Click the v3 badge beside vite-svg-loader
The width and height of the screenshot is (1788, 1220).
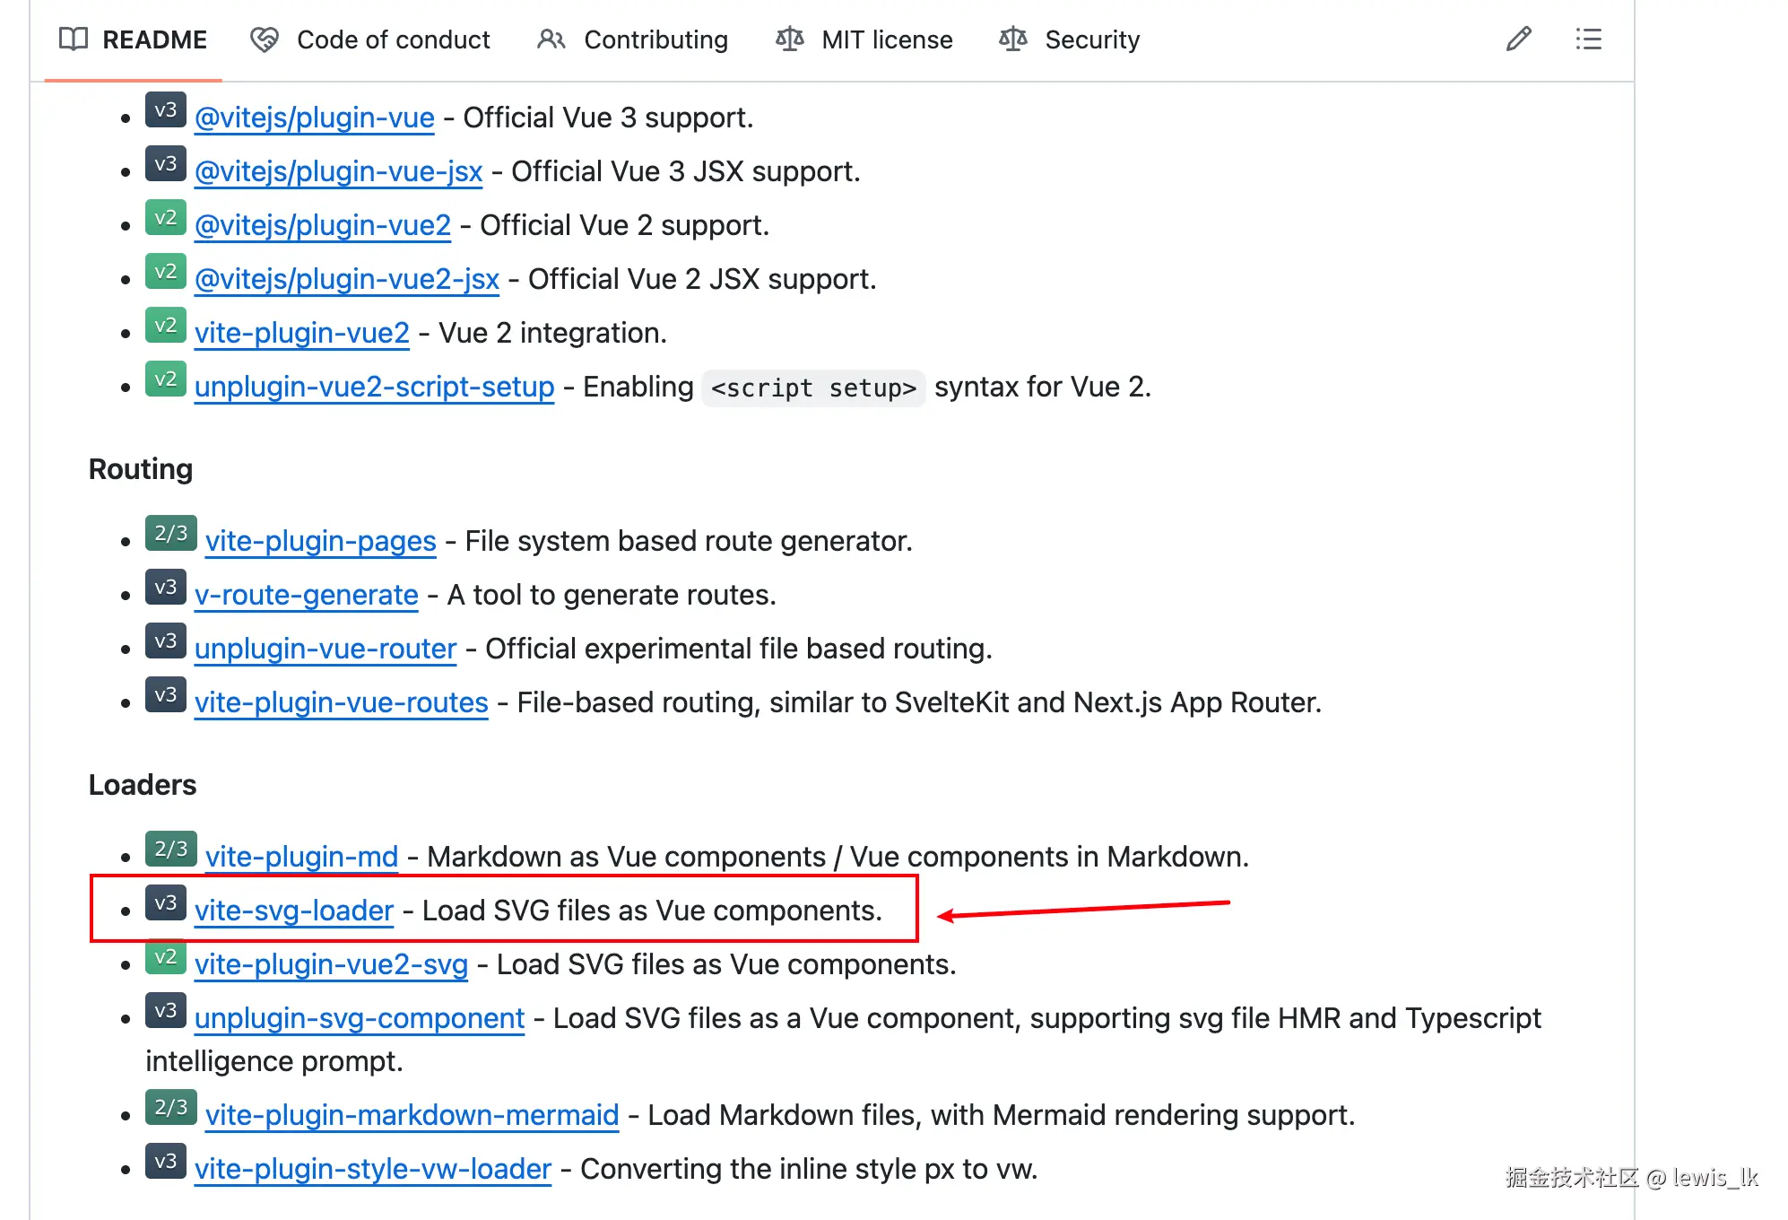point(166,903)
